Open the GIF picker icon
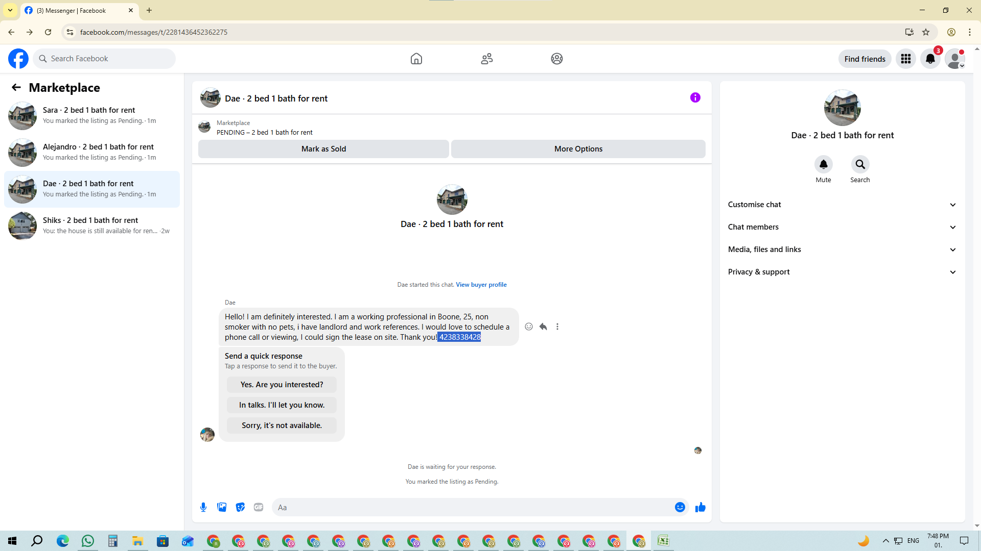The image size is (981, 551). coord(259,507)
